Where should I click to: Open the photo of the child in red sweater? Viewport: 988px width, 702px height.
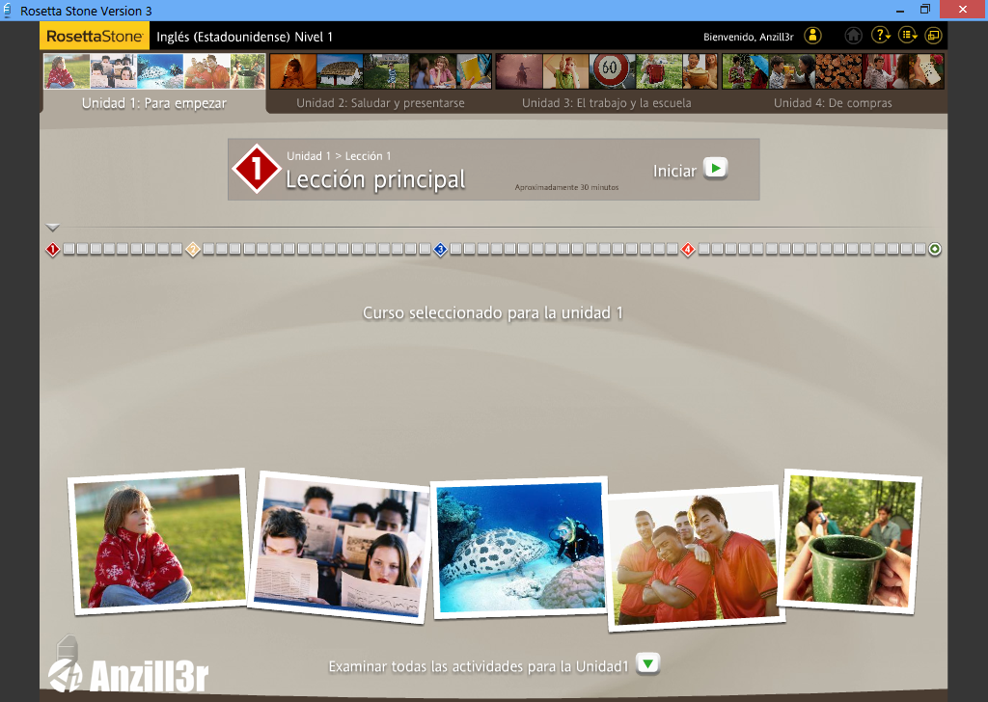[158, 542]
